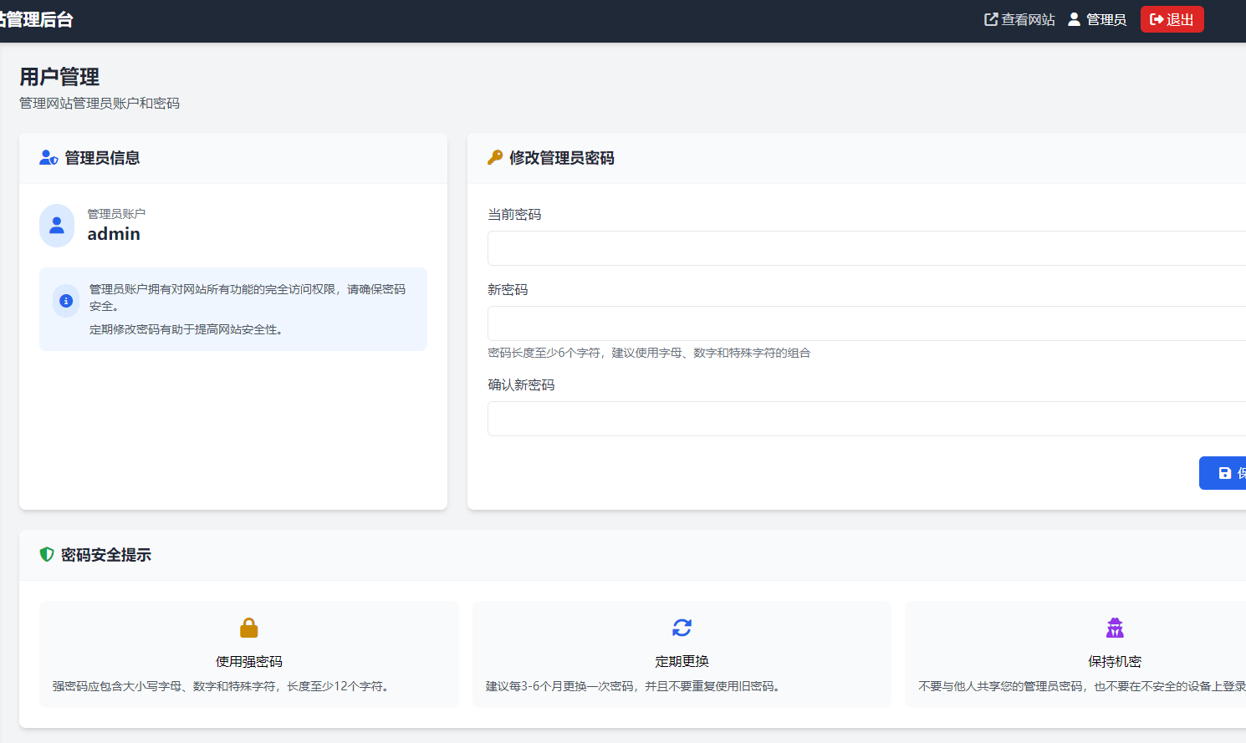Click the 修改管理员密码 card title

pos(562,158)
